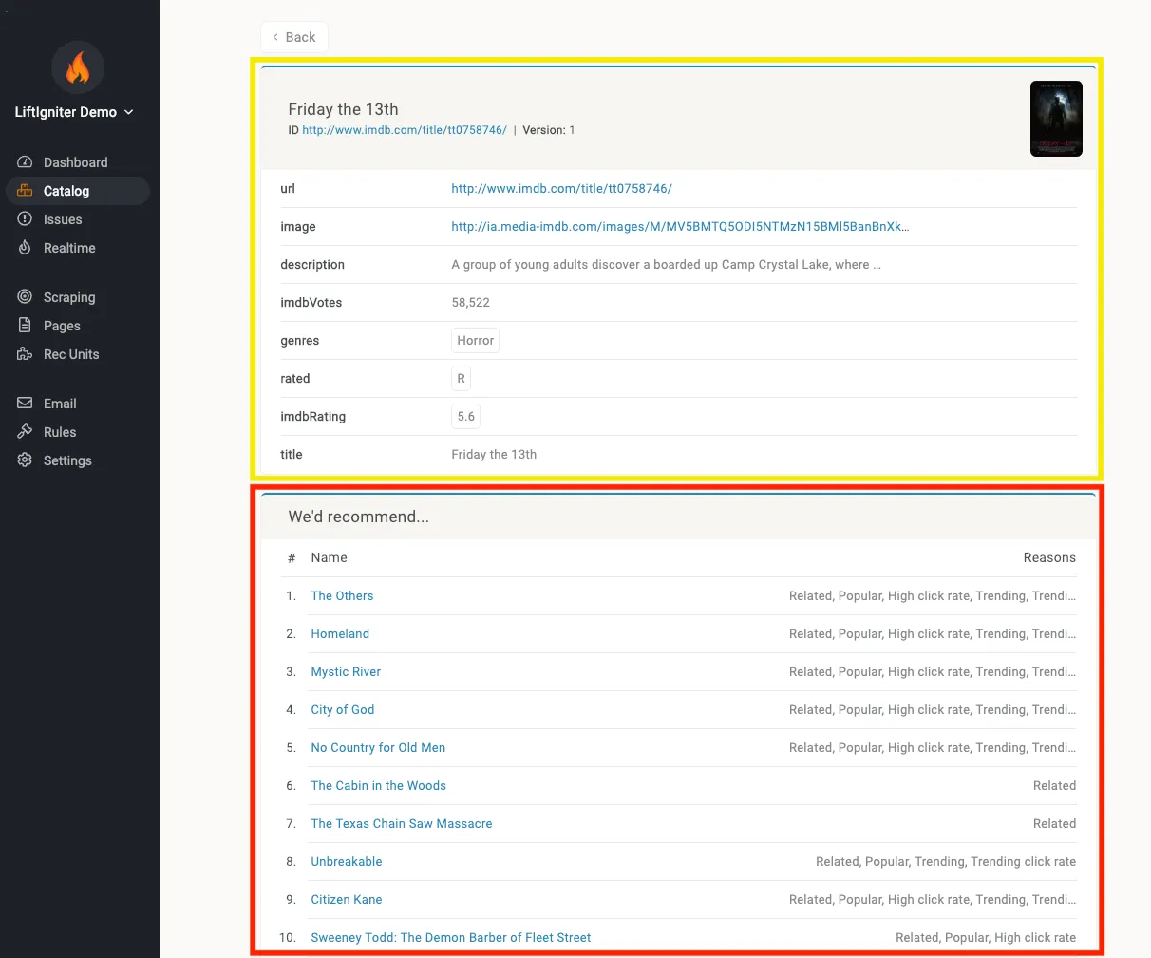Open The Cabin in the Woods
Viewport: 1151px width, 958px height.
tap(378, 786)
